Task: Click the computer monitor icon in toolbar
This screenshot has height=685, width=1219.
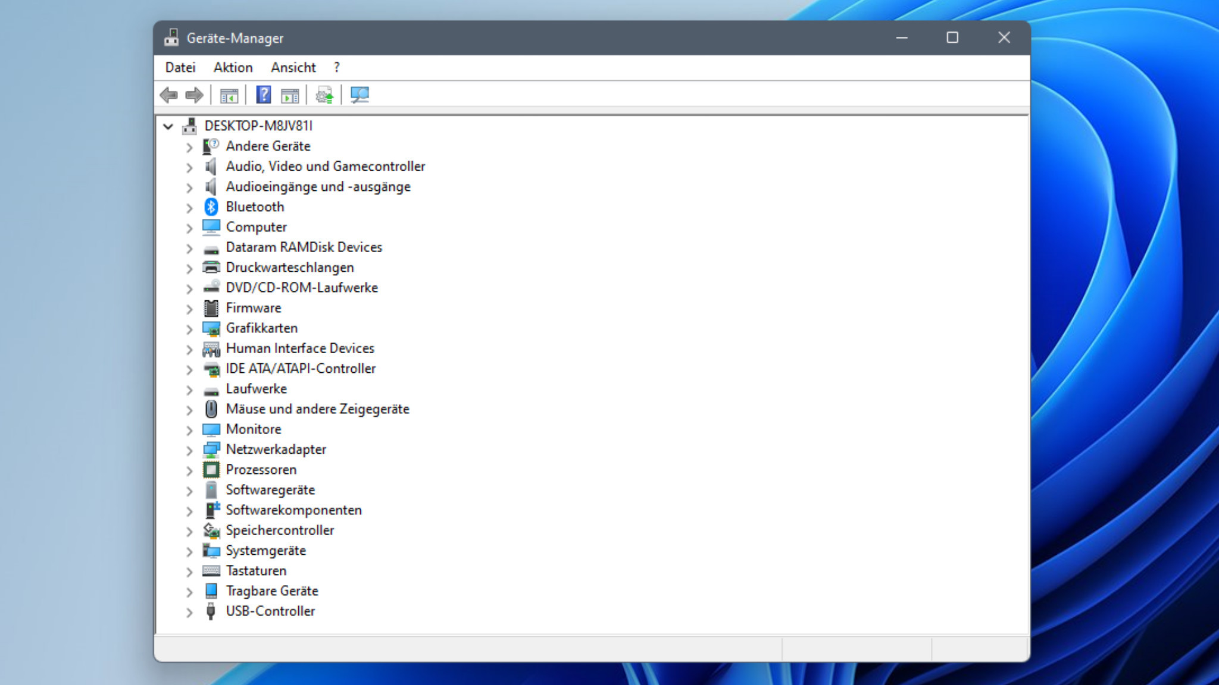Action: [359, 95]
